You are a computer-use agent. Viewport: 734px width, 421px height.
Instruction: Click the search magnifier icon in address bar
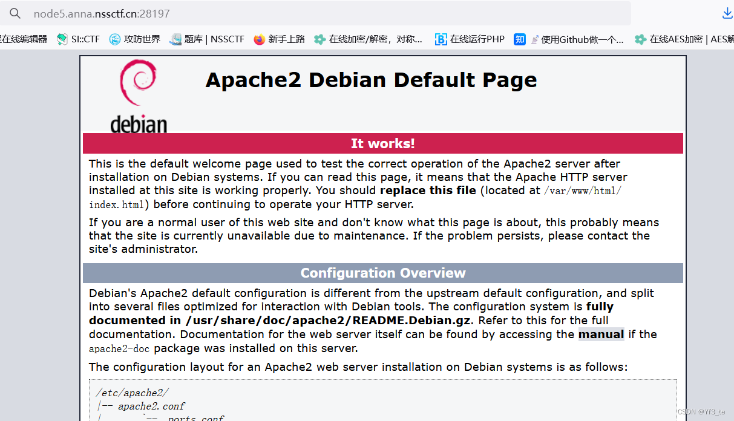(x=15, y=13)
